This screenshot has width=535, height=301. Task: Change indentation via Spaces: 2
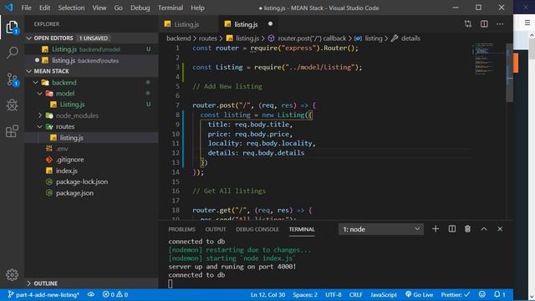pyautogui.click(x=304, y=294)
